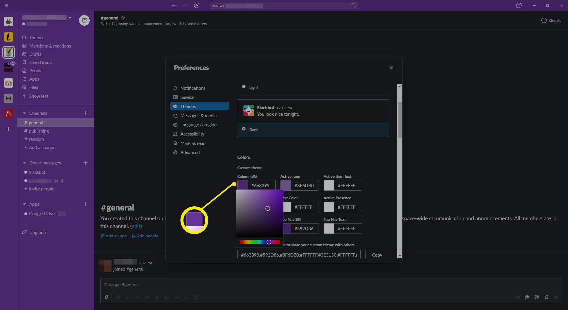Click the Column BG hex input field
This screenshot has height=310, width=568.
[x=262, y=185]
